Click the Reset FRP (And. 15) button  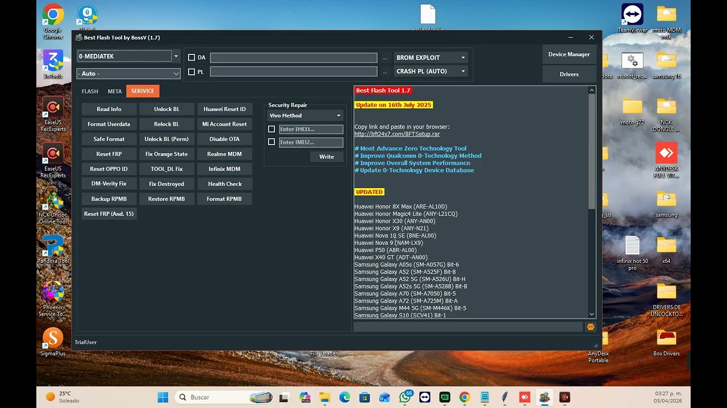[109, 214]
